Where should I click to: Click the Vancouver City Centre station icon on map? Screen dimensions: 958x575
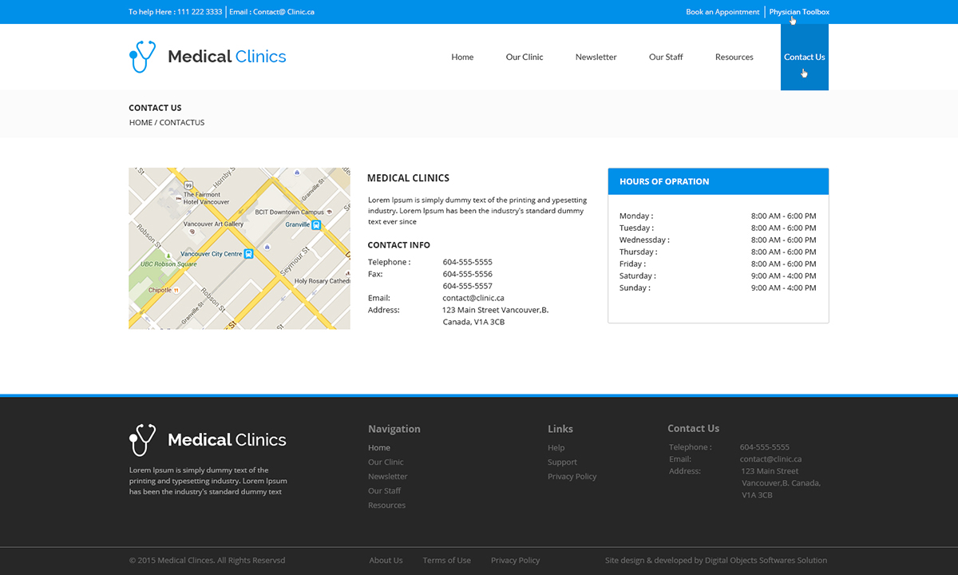(x=248, y=254)
